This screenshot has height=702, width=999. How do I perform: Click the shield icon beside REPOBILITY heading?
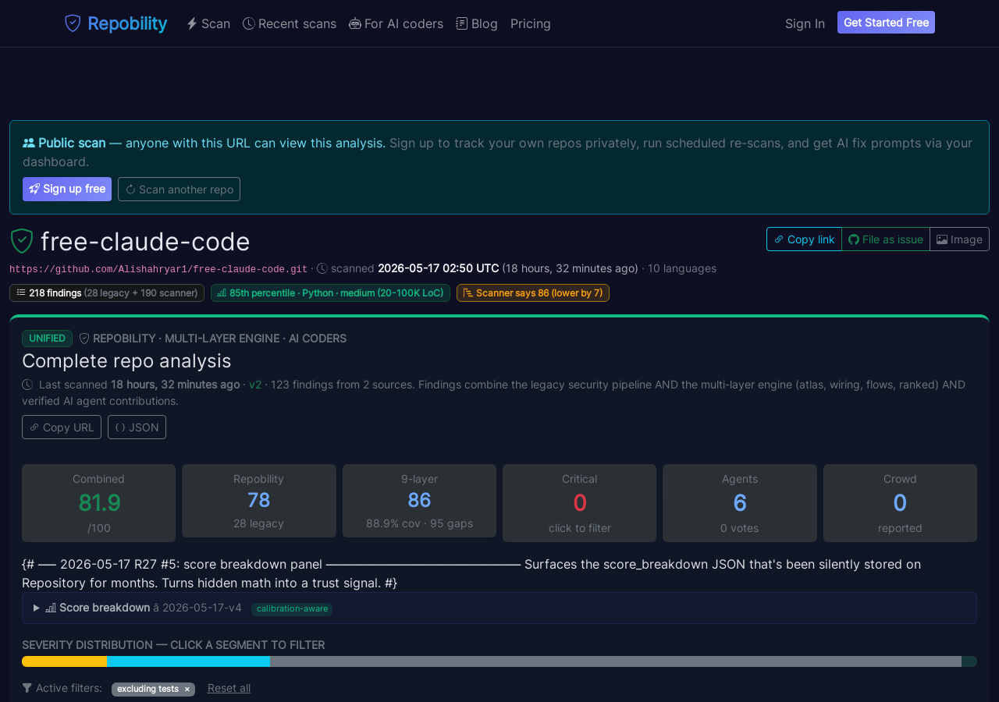(84, 339)
